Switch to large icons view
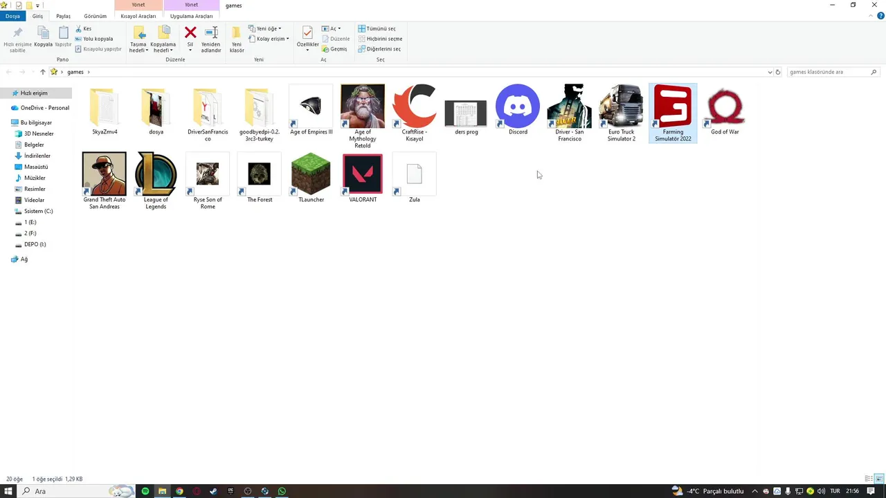The width and height of the screenshot is (886, 498). pos(879,479)
